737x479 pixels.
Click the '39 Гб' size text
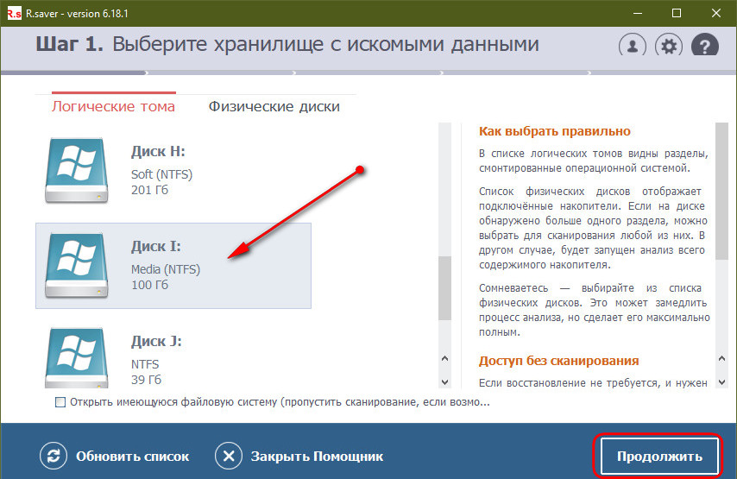pyautogui.click(x=146, y=380)
